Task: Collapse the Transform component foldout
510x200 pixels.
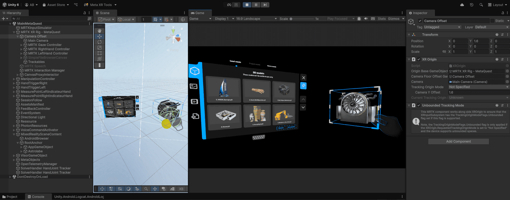Action: [x=409, y=35]
